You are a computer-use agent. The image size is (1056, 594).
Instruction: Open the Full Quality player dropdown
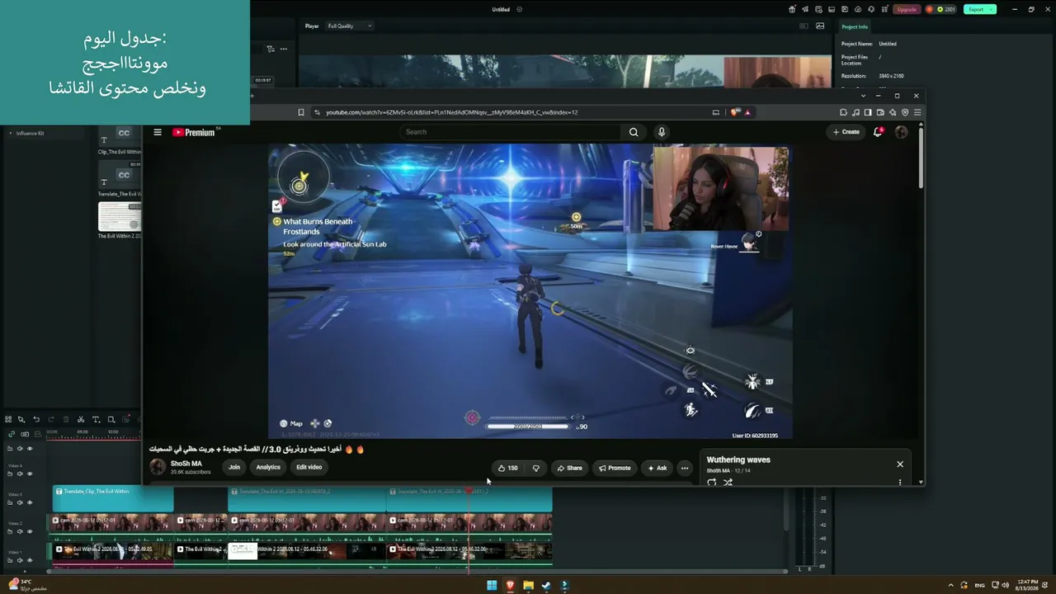click(349, 26)
